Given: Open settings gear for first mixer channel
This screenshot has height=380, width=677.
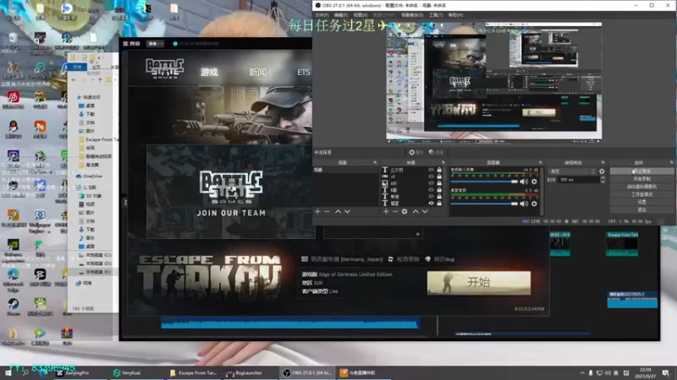Looking at the screenshot, I should (535, 182).
